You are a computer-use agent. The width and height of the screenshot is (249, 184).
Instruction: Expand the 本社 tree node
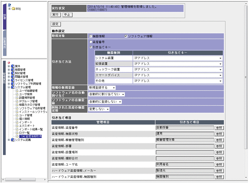(9, 9)
